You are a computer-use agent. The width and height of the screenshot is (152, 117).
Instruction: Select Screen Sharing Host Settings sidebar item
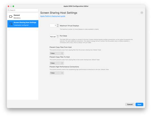(23, 24)
